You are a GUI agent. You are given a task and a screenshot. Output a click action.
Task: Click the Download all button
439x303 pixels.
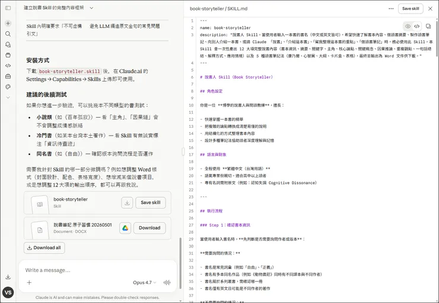pyautogui.click(x=44, y=248)
